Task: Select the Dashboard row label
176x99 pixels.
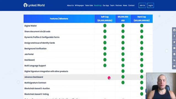Action: tap(29, 60)
